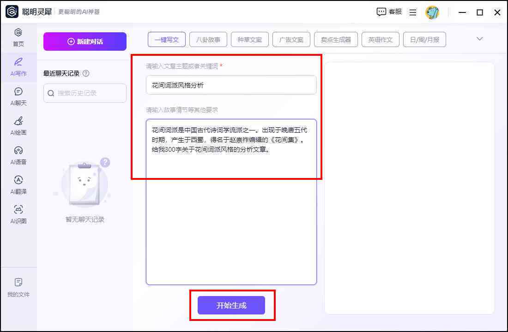Open AI识图 image recognition tool
This screenshot has width=508, height=332.
coord(18,214)
